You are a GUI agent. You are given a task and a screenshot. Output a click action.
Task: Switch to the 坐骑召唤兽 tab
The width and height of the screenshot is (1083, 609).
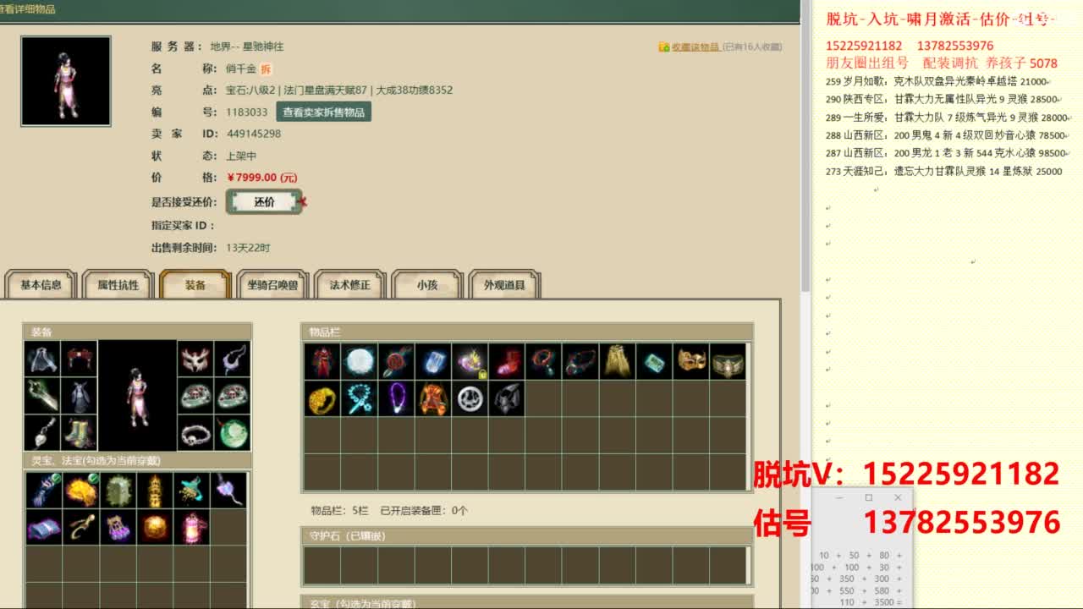272,285
